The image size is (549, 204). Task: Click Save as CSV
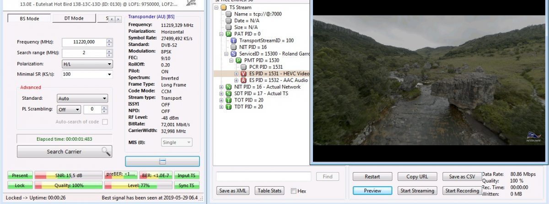click(462, 177)
